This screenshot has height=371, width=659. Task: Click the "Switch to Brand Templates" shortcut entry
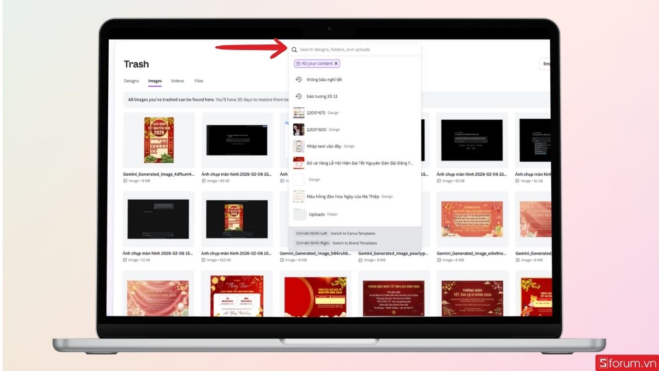coord(355,243)
